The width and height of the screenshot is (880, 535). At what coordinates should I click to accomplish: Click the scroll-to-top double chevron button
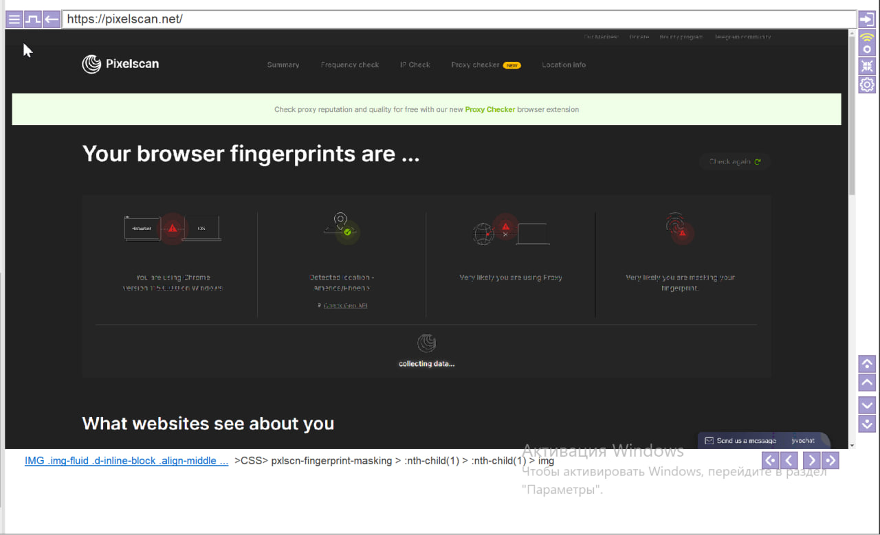click(867, 363)
